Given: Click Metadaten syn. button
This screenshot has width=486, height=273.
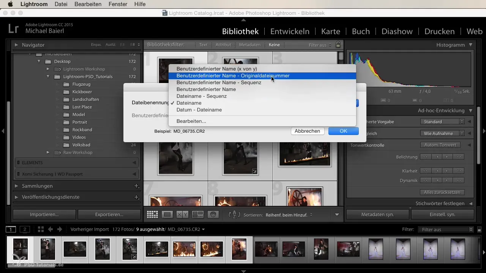Looking at the screenshot, I should point(378,214).
